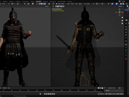129x97 pixels.
Task: Open the Shading workspace tab
Action: click(33, 2)
